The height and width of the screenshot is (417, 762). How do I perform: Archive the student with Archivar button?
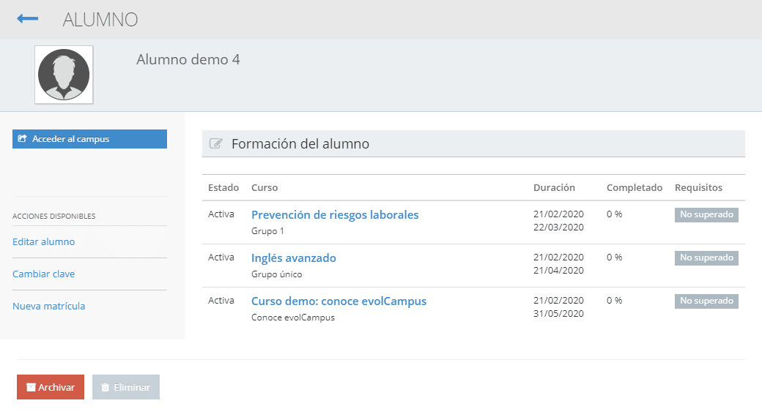coord(51,387)
